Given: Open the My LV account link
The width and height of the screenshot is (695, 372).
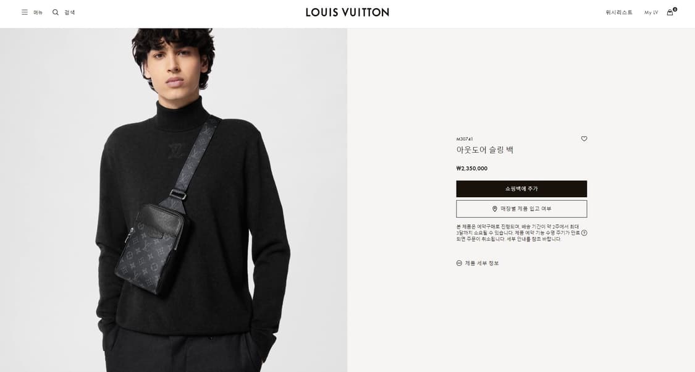Looking at the screenshot, I should point(651,12).
